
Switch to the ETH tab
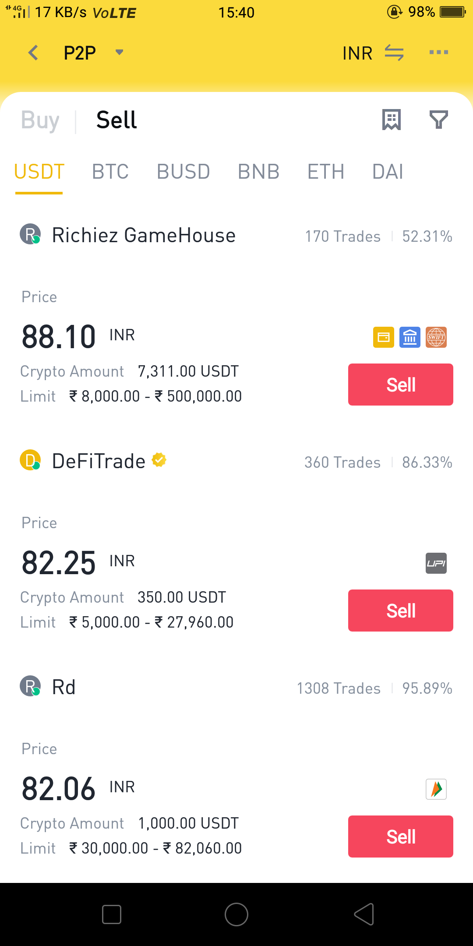point(326,171)
